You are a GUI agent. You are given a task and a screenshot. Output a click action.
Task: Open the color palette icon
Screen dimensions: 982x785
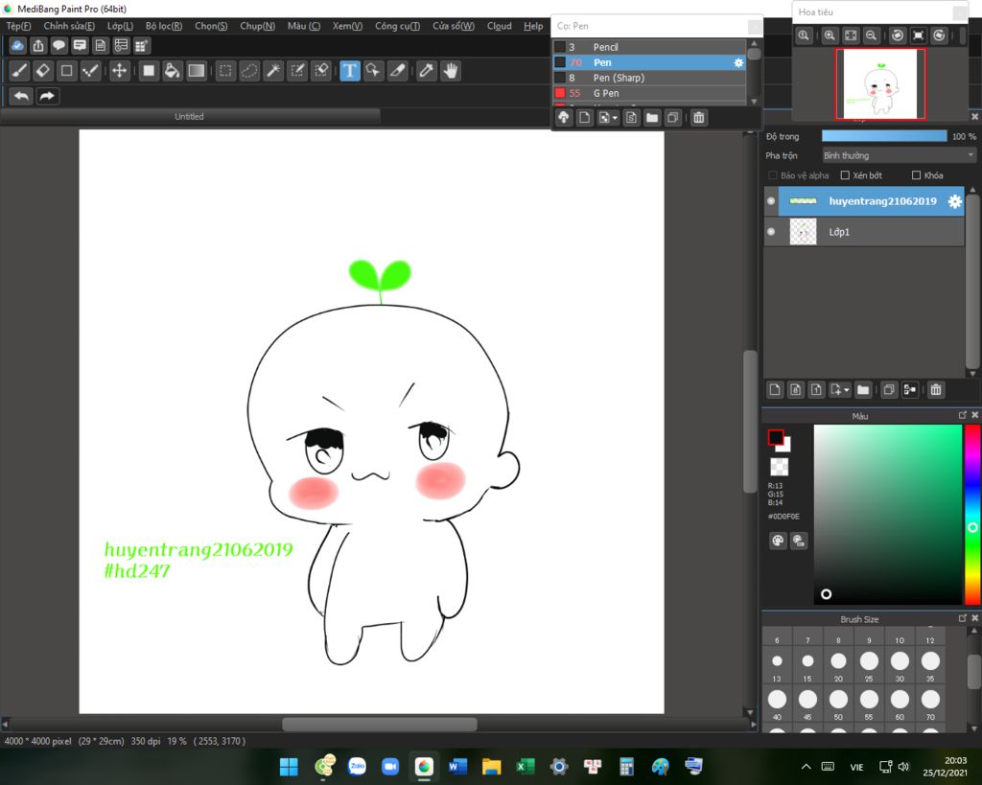pos(777,541)
